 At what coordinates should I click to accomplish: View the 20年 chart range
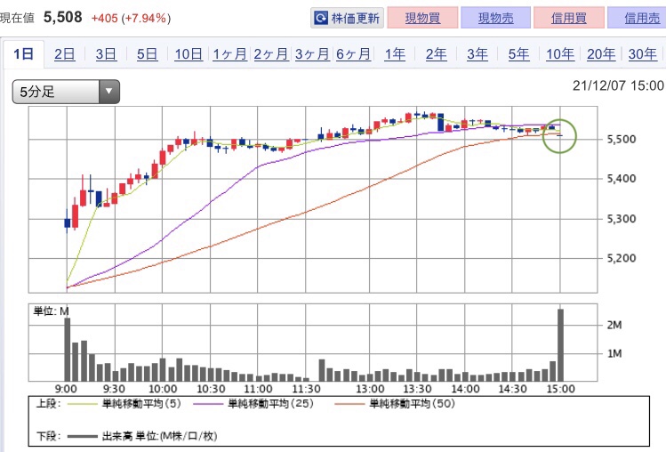click(601, 54)
